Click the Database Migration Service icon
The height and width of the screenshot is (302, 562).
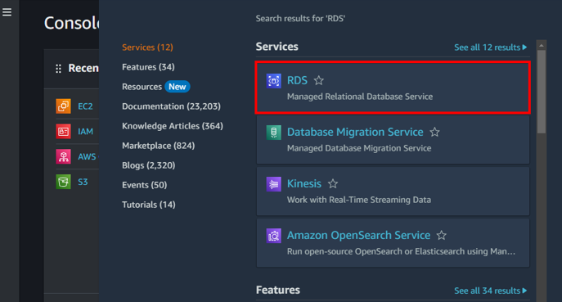point(273,133)
